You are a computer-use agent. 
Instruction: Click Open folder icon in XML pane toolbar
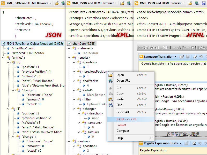coord(122,3)
